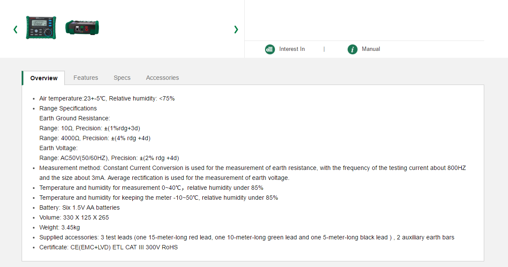The width and height of the screenshot is (508, 267).
Task: Open the Interest In link
Action: [292, 49]
